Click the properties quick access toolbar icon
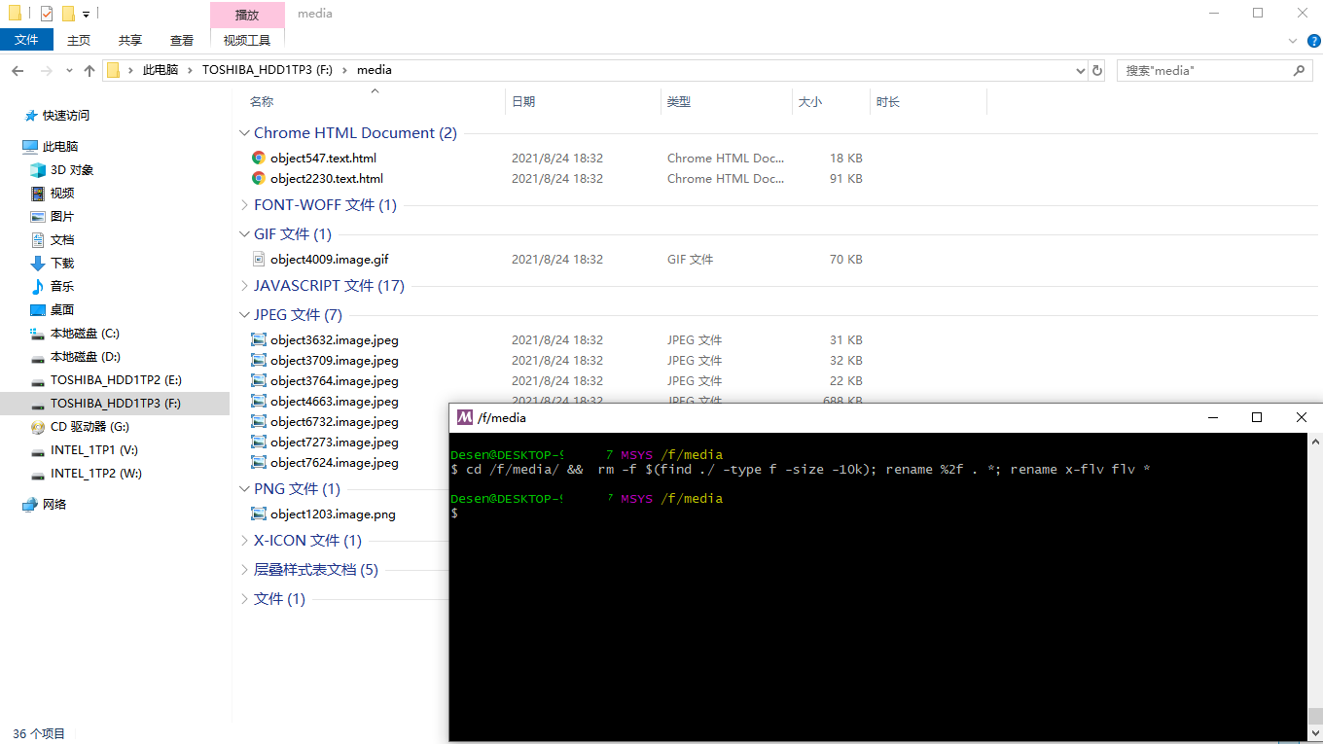1323x744 pixels. 47,14
